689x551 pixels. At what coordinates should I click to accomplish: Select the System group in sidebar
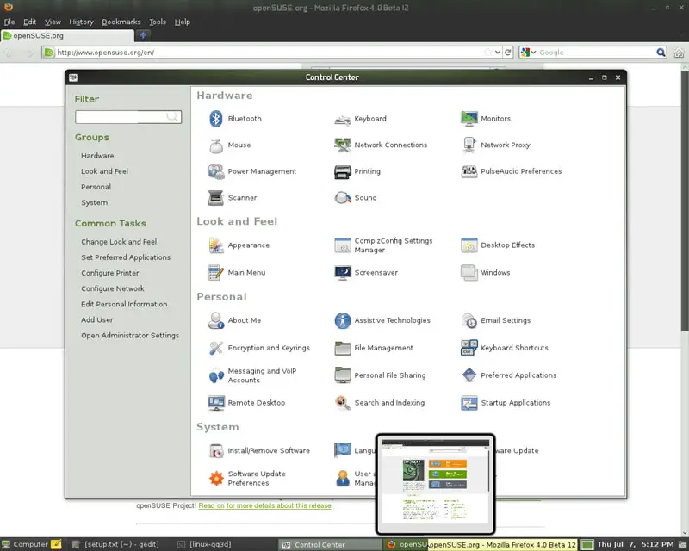pos(94,202)
